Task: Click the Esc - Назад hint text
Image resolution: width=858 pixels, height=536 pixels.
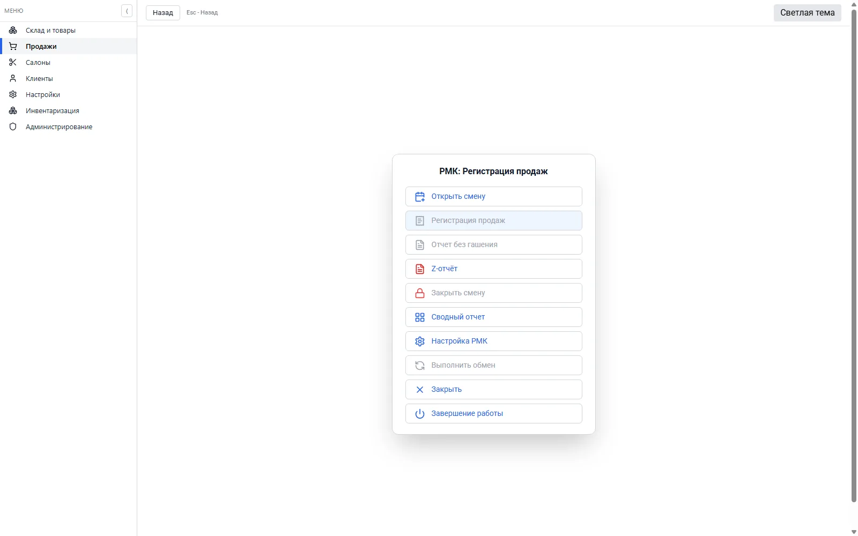Action: pos(202,12)
